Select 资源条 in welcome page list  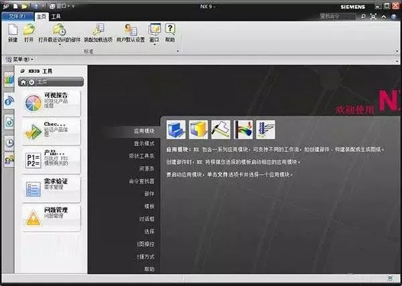point(147,169)
